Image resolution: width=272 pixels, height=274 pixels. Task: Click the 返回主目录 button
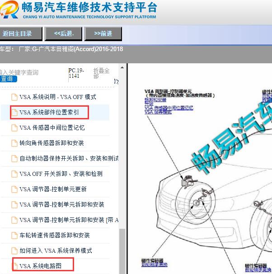point(21,33)
